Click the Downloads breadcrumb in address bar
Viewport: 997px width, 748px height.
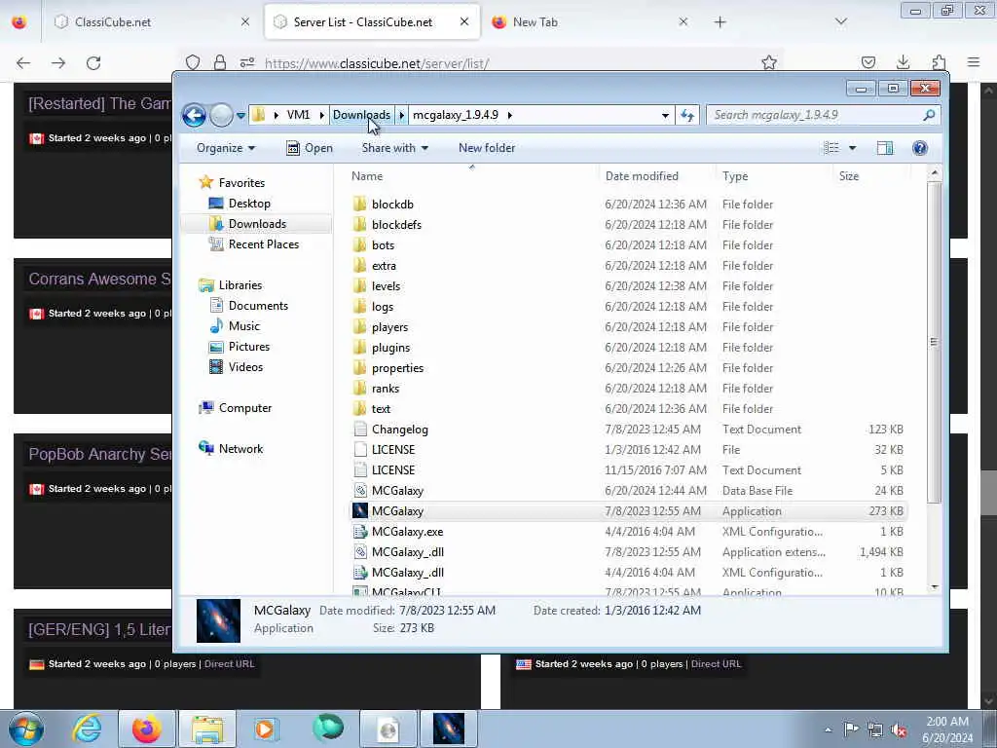[361, 115]
